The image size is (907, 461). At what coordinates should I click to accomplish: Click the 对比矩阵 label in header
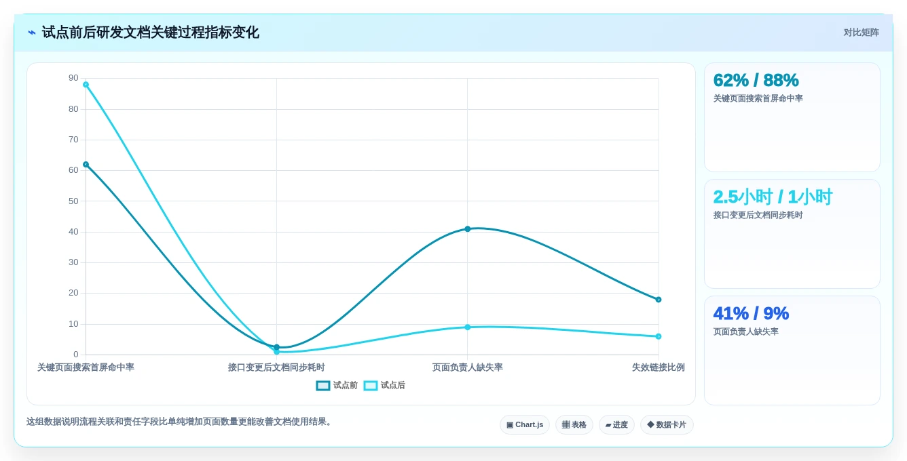click(861, 33)
